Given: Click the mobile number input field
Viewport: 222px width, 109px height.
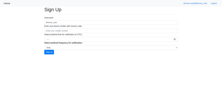Looking at the screenshot, I should pos(111,31).
